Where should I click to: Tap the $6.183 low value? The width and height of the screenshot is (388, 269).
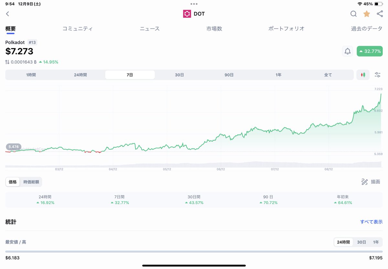pos(13,258)
